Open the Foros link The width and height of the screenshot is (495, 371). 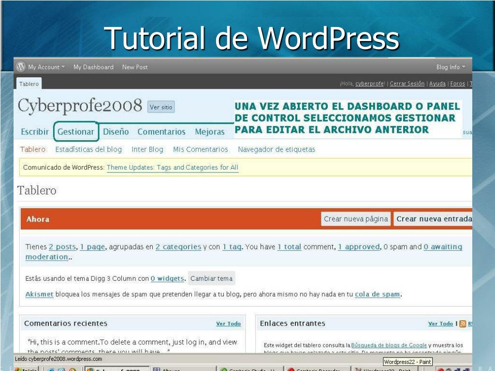457,84
